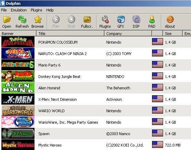
Task: Click the US flag in the Naruto row
Action: (158, 53)
